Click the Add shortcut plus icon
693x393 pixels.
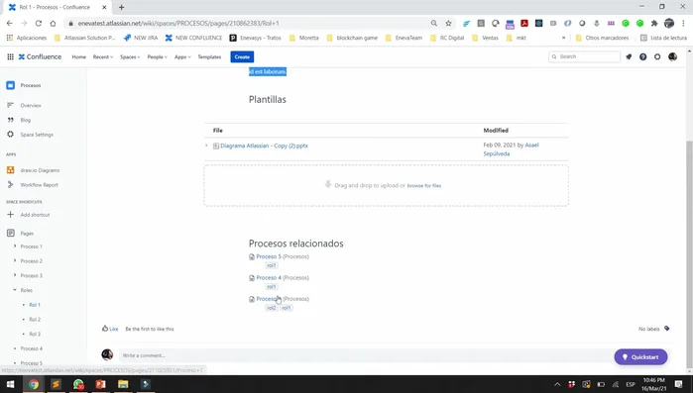[11, 215]
